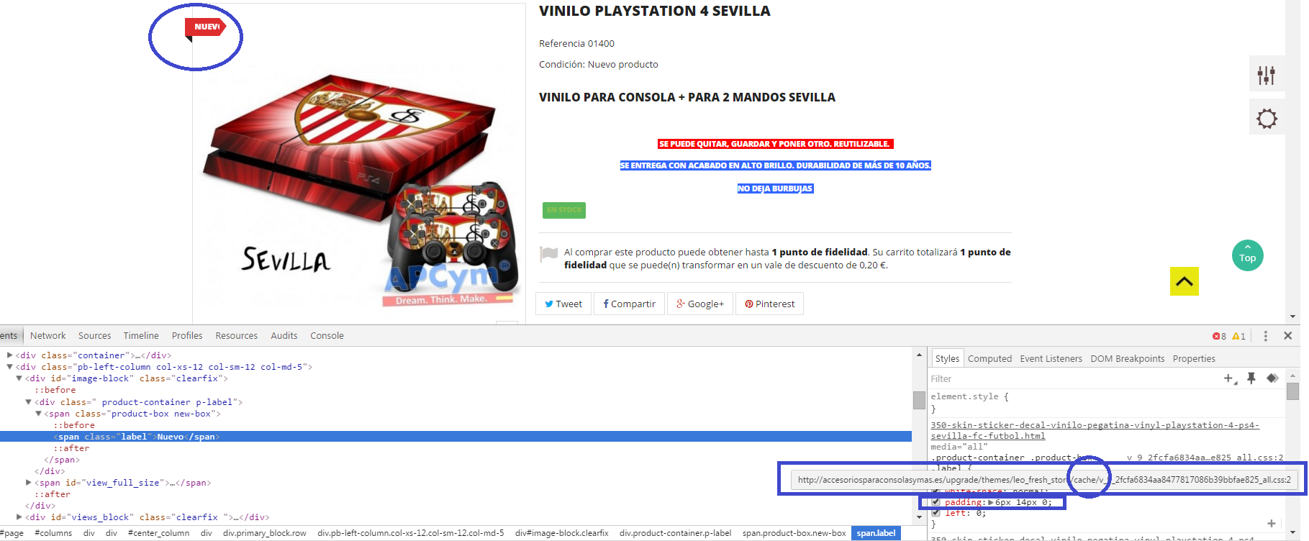Open the DevTools three-dot menu

(1266, 335)
